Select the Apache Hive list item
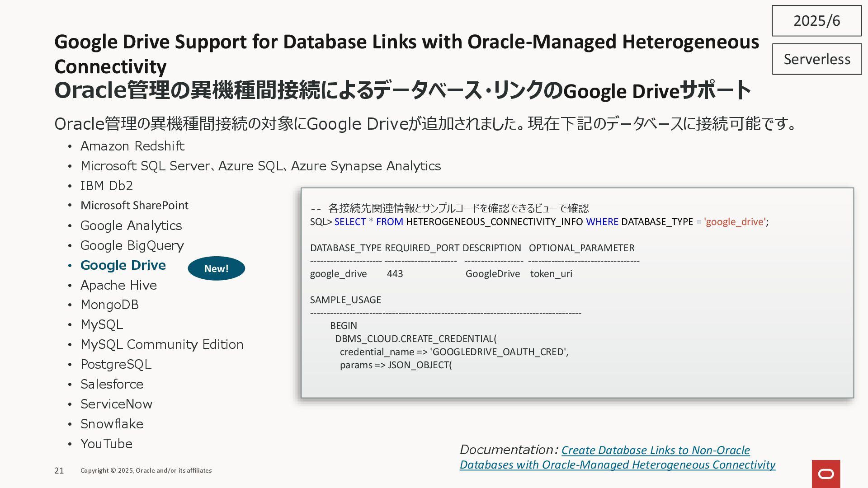868x488 pixels. pyautogui.click(x=118, y=285)
